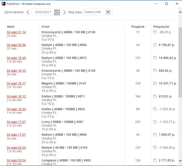
Task: Open hand history icon for -88,25 result
Action: (155, 32)
